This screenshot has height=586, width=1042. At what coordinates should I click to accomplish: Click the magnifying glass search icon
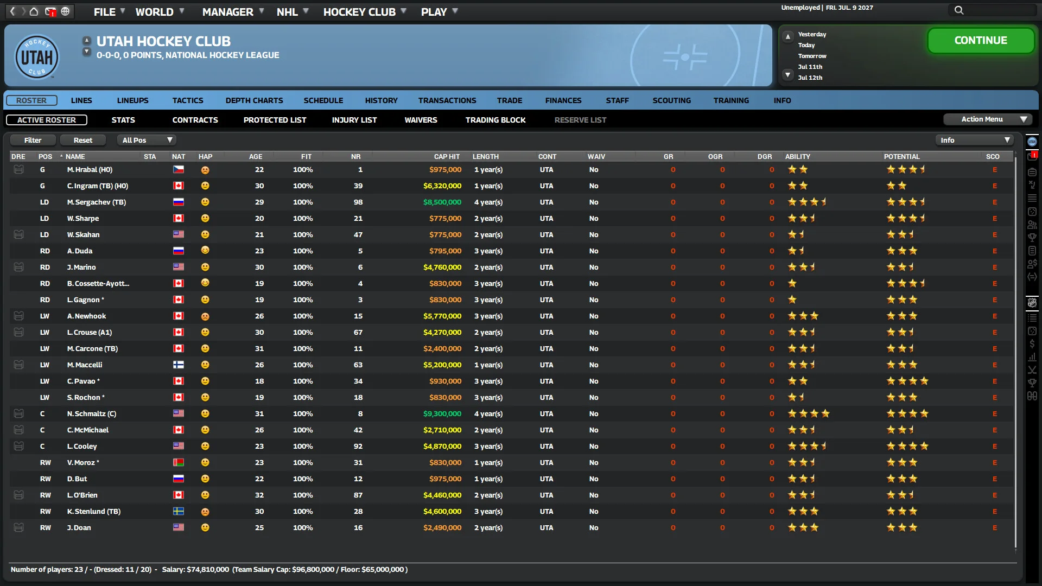958,10
